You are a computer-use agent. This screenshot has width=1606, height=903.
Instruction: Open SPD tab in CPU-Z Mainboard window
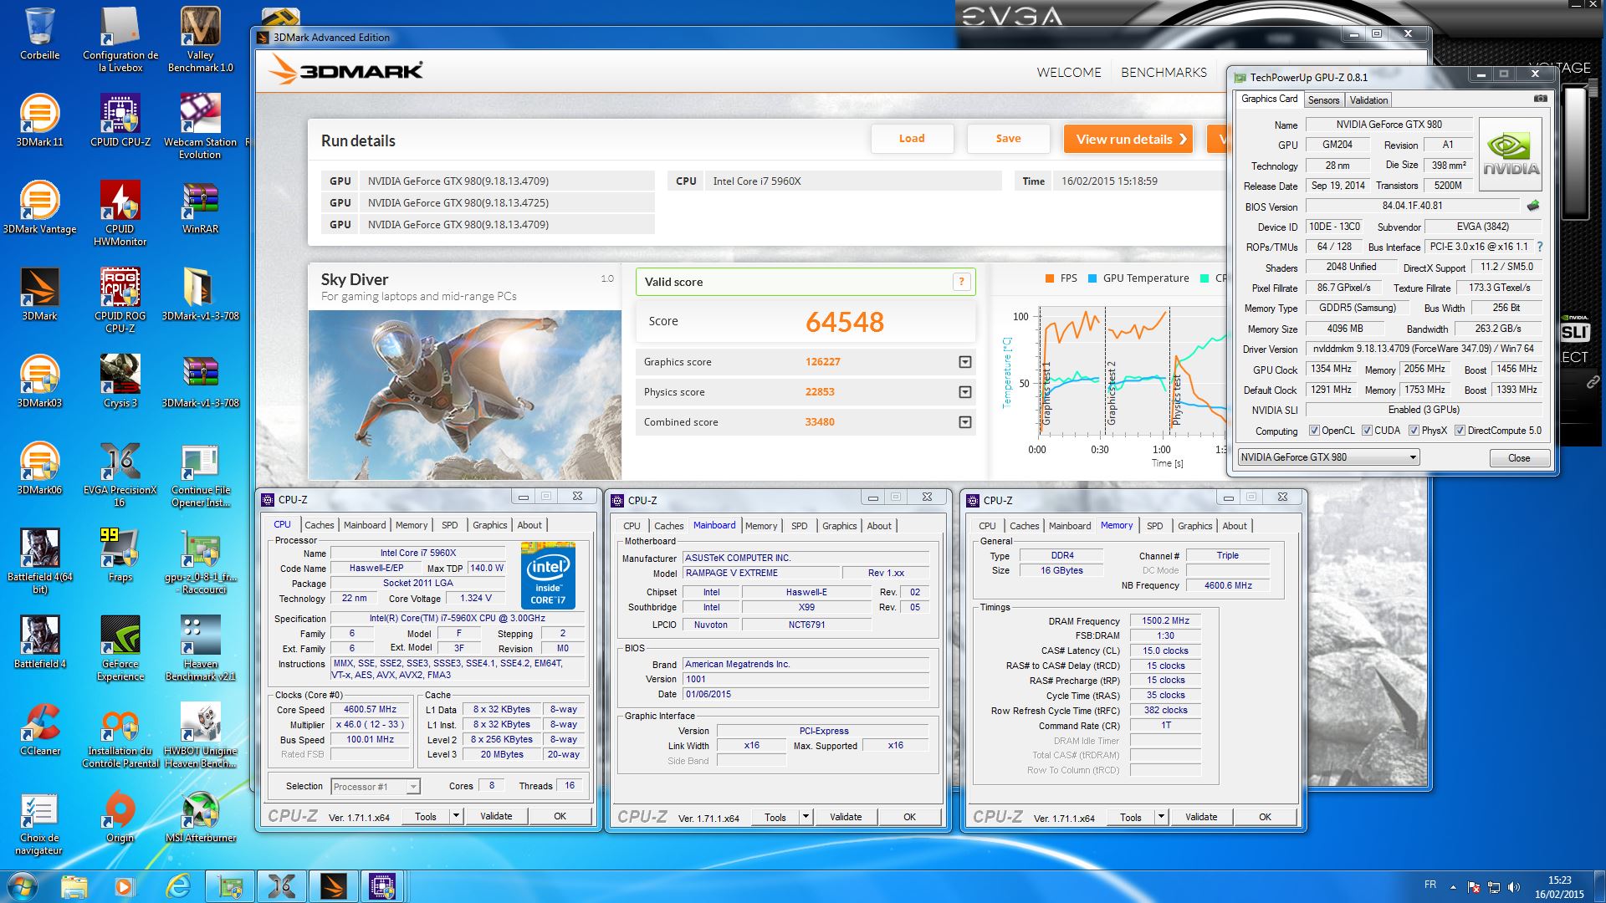800,526
